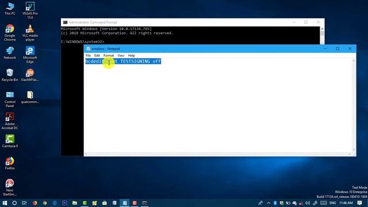Click the highlighted 'TESTSIGNING' word in Notepad
The width and height of the screenshot is (368, 207).
tap(135, 62)
